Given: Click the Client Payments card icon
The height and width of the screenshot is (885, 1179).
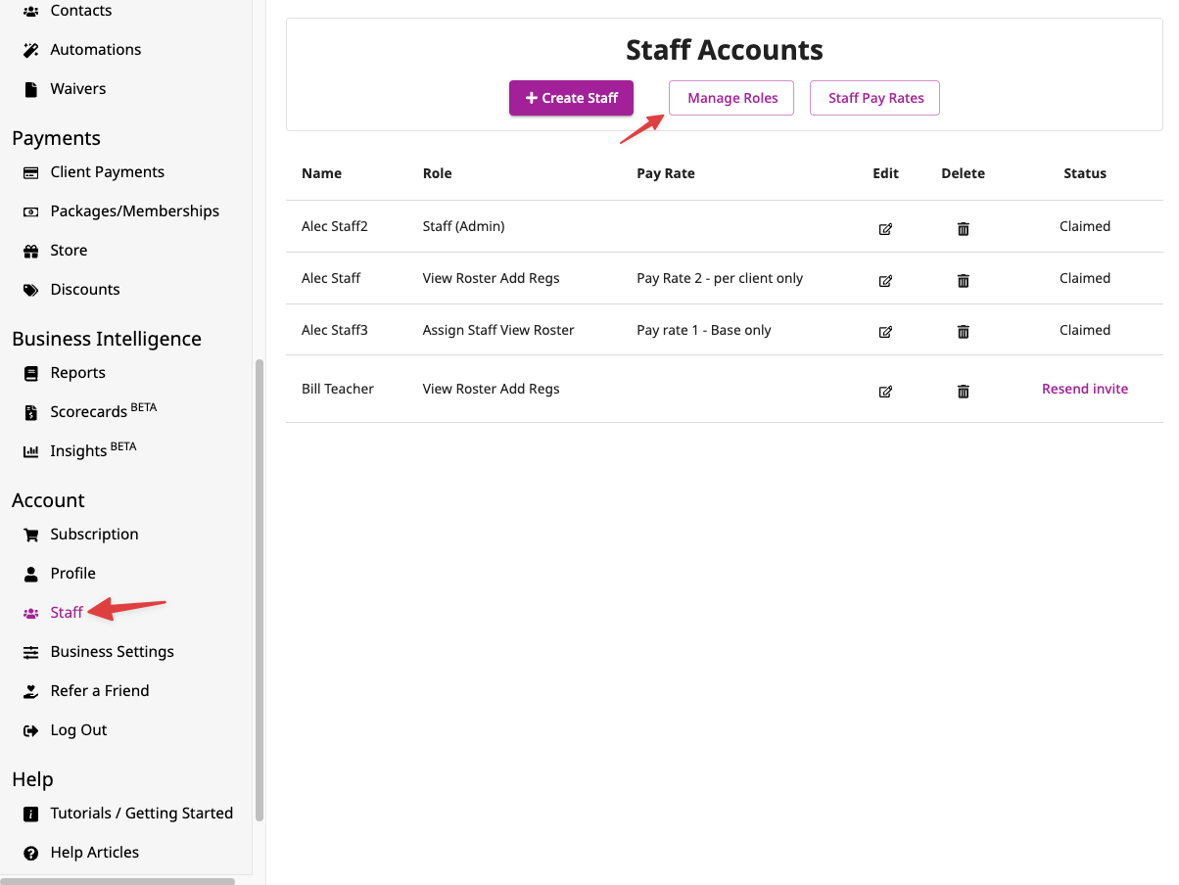Looking at the screenshot, I should coord(31,172).
